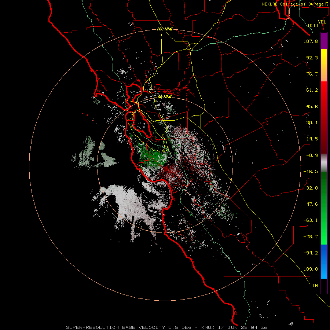Click the TH threshold label
Screen dimensions: 330x330
[315, 286]
